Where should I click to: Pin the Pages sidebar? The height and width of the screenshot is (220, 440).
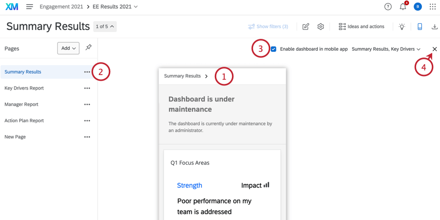point(89,48)
